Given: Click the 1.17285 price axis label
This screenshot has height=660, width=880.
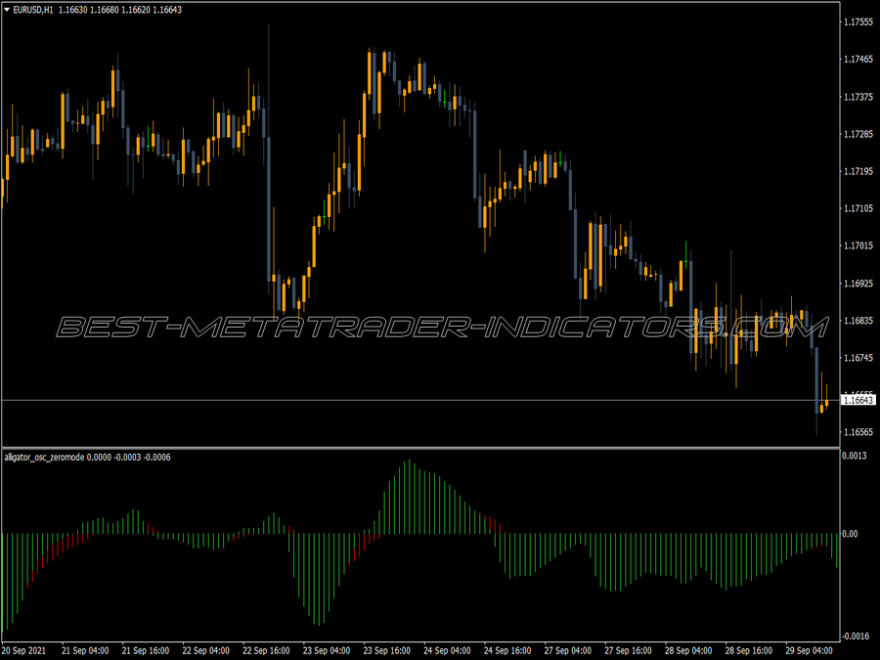Looking at the screenshot, I should point(858,134).
